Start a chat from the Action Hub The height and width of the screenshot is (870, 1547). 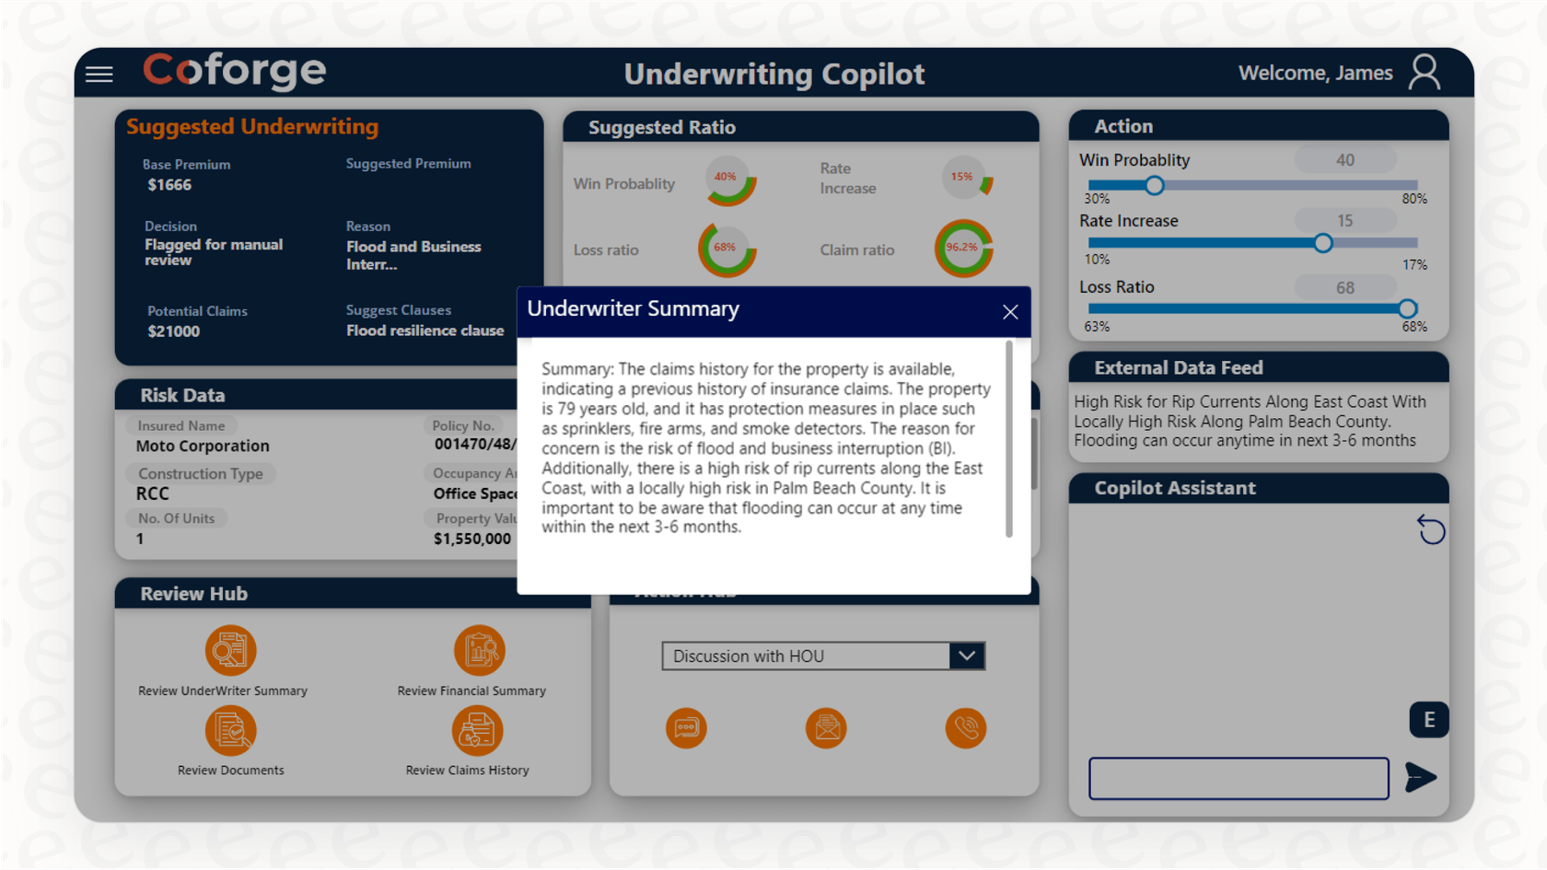point(685,728)
